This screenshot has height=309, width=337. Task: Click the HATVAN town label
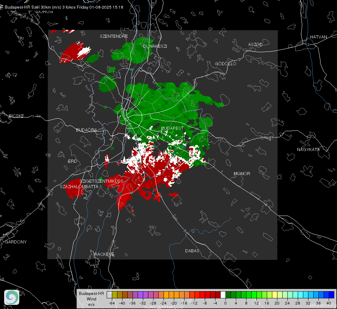(318, 37)
